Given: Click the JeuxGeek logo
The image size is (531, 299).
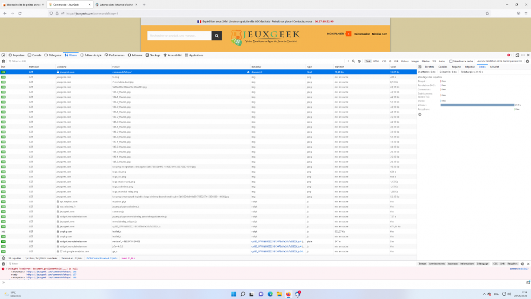Looking at the screenshot, I should point(265,37).
